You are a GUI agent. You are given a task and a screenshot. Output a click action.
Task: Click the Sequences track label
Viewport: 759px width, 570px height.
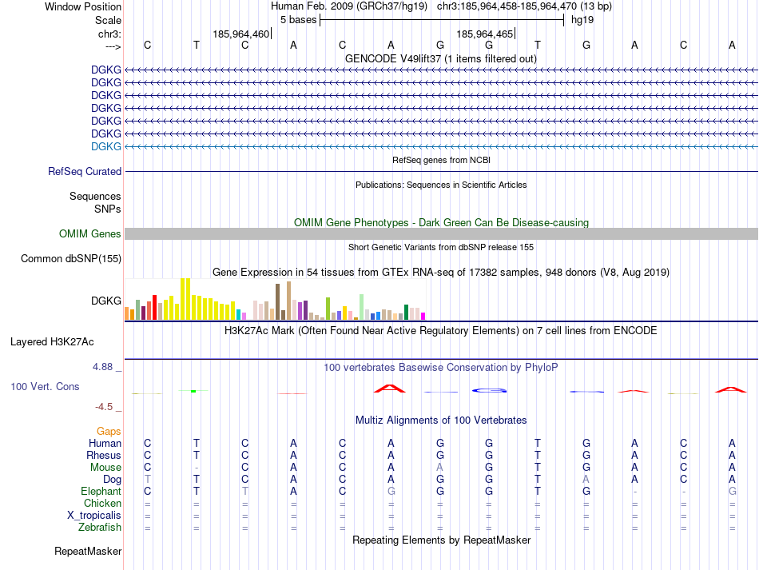click(95, 196)
